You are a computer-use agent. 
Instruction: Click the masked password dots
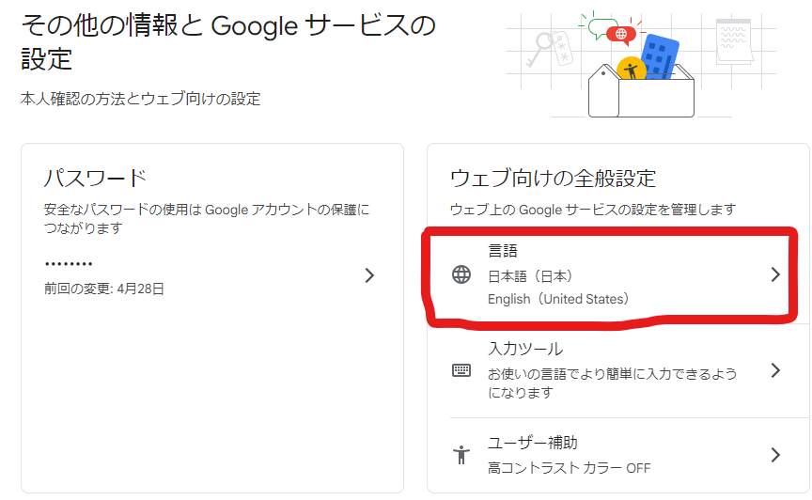click(x=69, y=264)
